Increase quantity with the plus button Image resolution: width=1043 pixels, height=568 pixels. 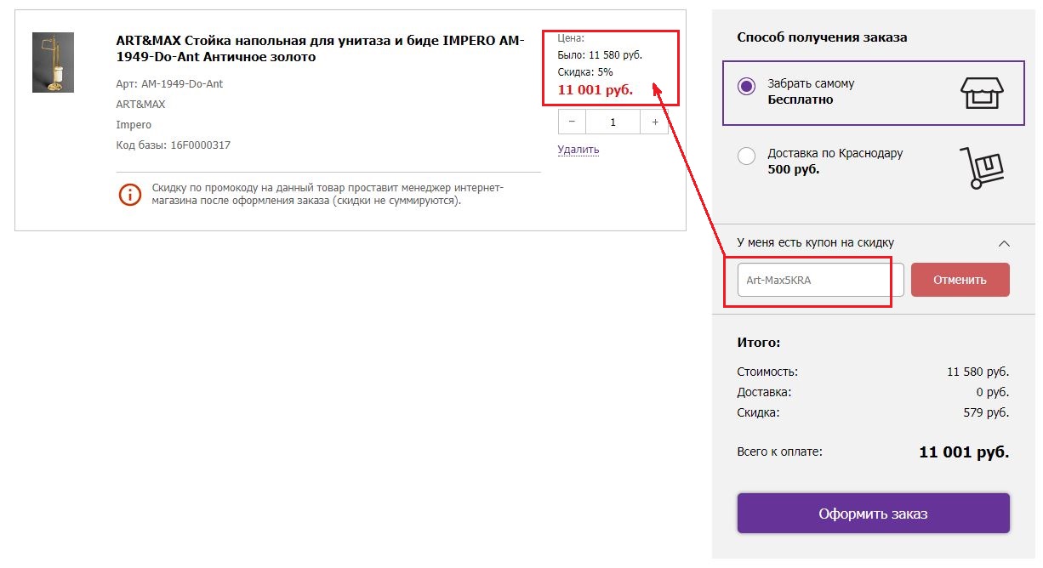[x=655, y=122]
